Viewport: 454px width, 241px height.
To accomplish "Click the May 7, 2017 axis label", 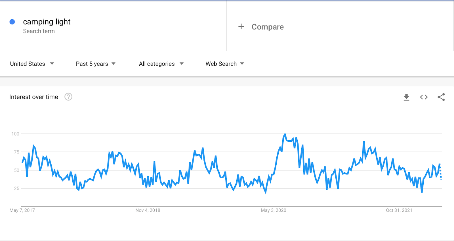I will pyautogui.click(x=22, y=210).
